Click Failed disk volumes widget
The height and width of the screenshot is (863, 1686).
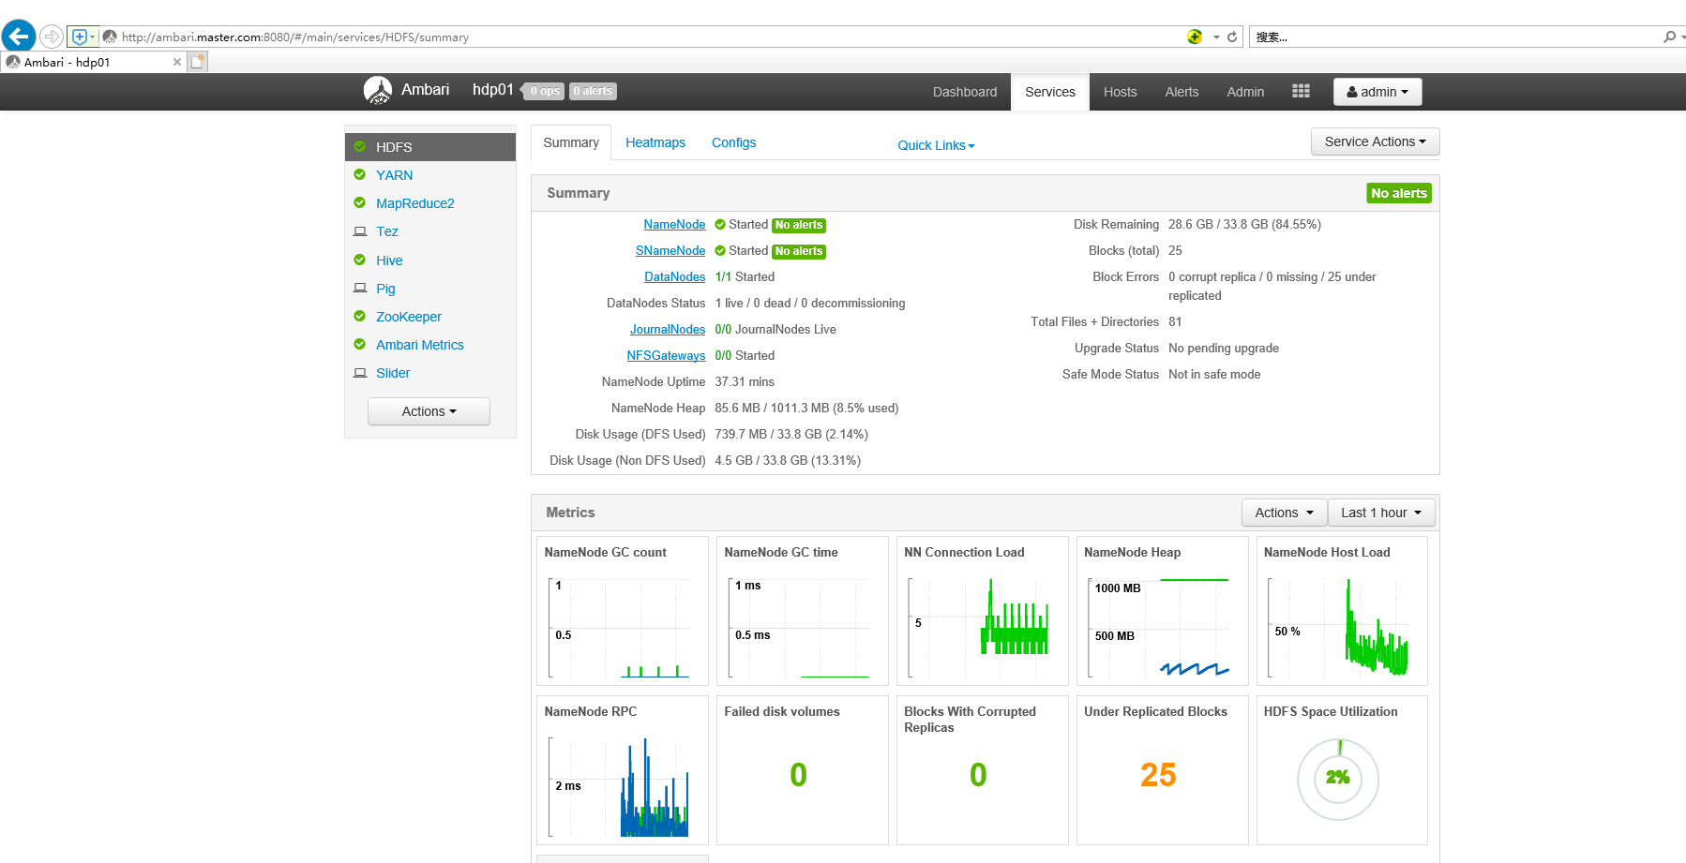[802, 770]
